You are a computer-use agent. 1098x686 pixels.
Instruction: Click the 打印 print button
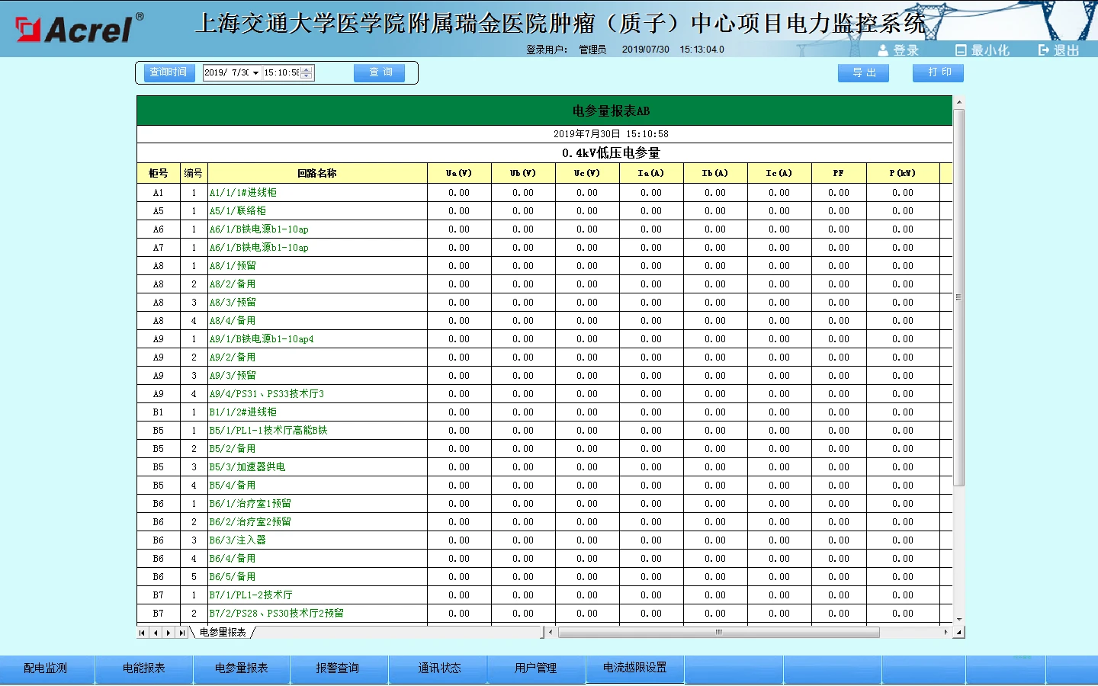938,72
